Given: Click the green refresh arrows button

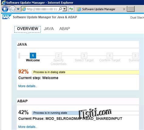Looking at the screenshot, I should coord(71,9).
